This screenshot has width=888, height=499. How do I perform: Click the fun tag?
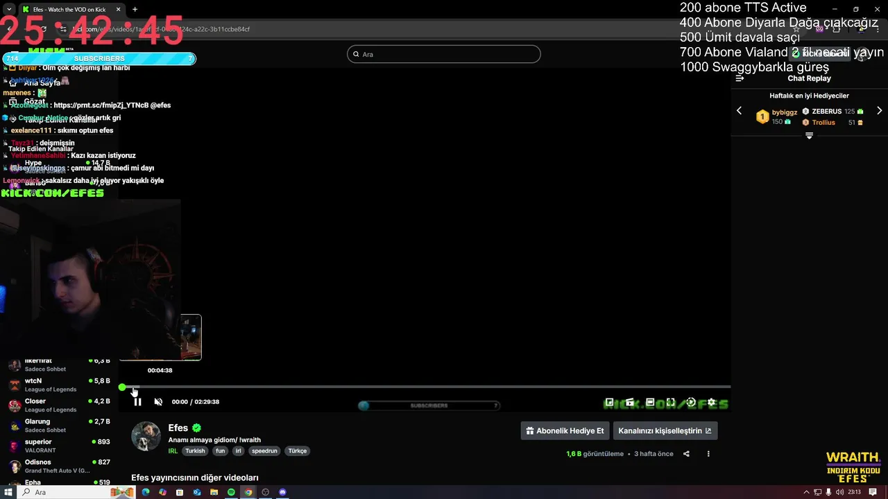(x=220, y=450)
